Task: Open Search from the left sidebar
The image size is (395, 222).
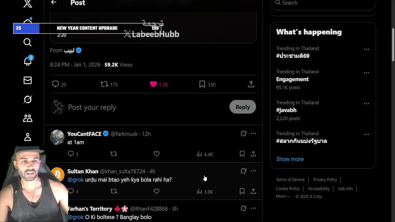Action: [27, 42]
